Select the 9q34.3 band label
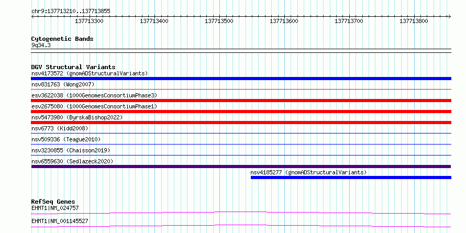 pos(41,45)
